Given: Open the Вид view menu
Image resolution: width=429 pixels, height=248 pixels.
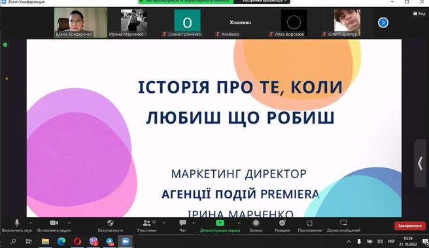Looking at the screenshot, I should click(x=419, y=13).
